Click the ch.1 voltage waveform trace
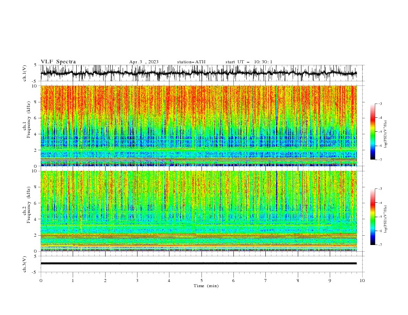This screenshot has width=408, height=315. (x=198, y=73)
